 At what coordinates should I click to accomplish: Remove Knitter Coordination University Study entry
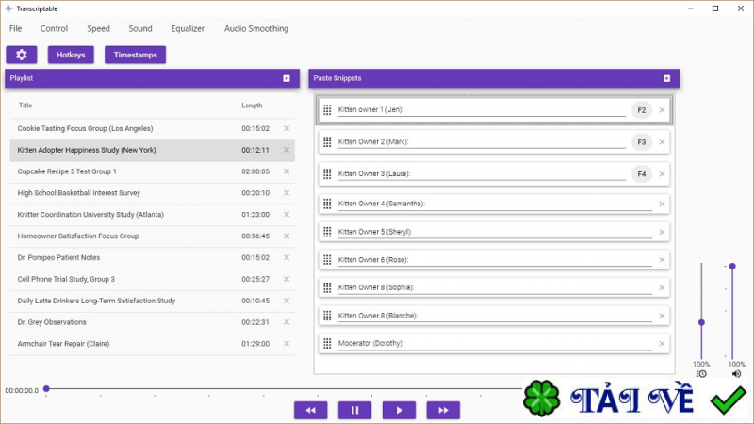coord(287,215)
